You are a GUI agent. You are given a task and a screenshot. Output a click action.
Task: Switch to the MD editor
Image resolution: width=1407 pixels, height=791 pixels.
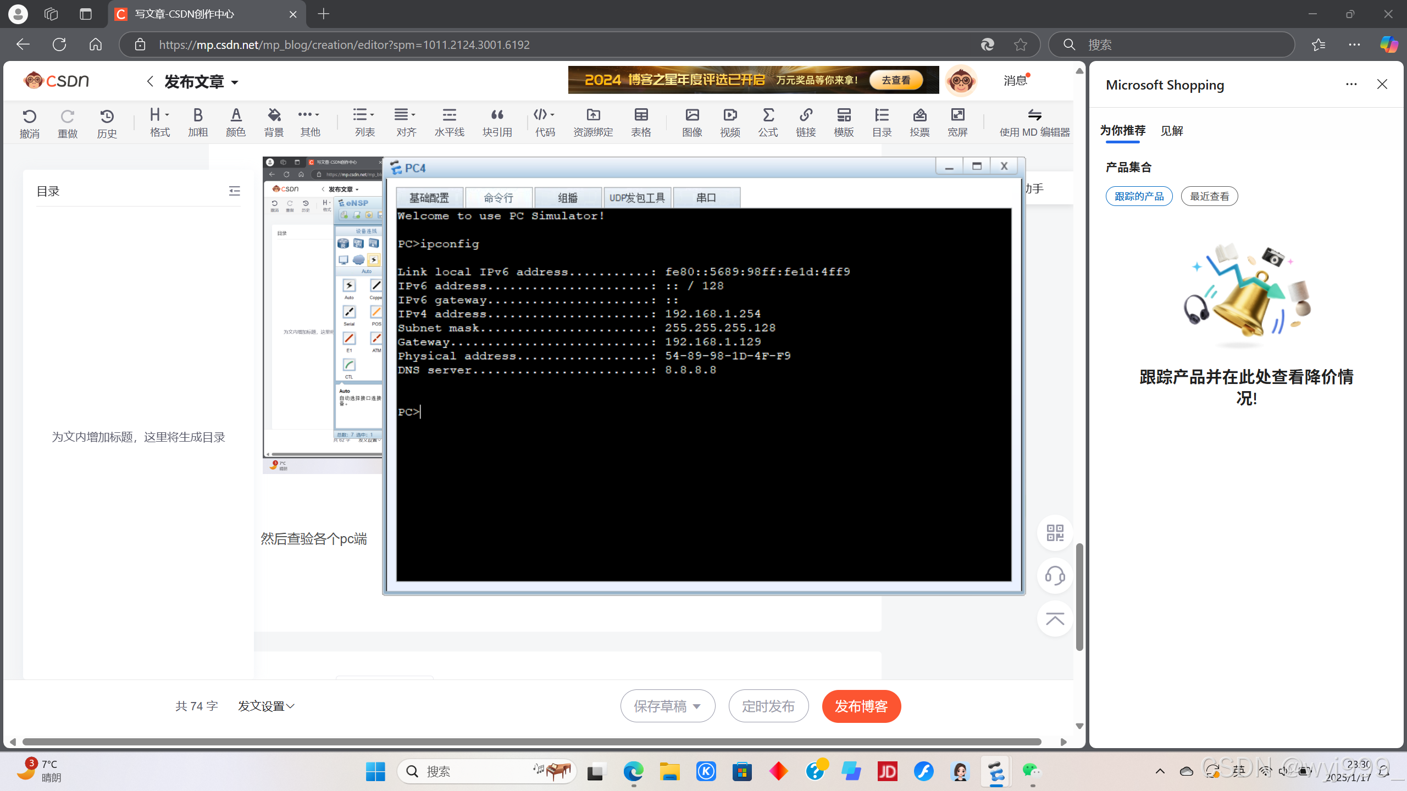[x=1034, y=121]
